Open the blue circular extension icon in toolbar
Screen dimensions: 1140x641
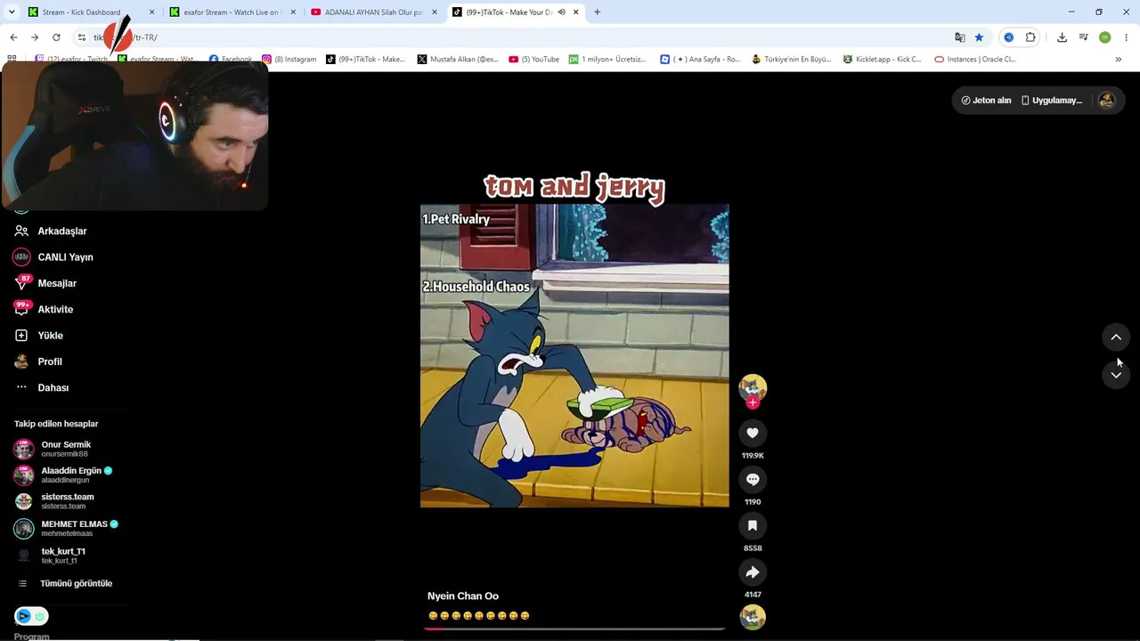click(1008, 37)
